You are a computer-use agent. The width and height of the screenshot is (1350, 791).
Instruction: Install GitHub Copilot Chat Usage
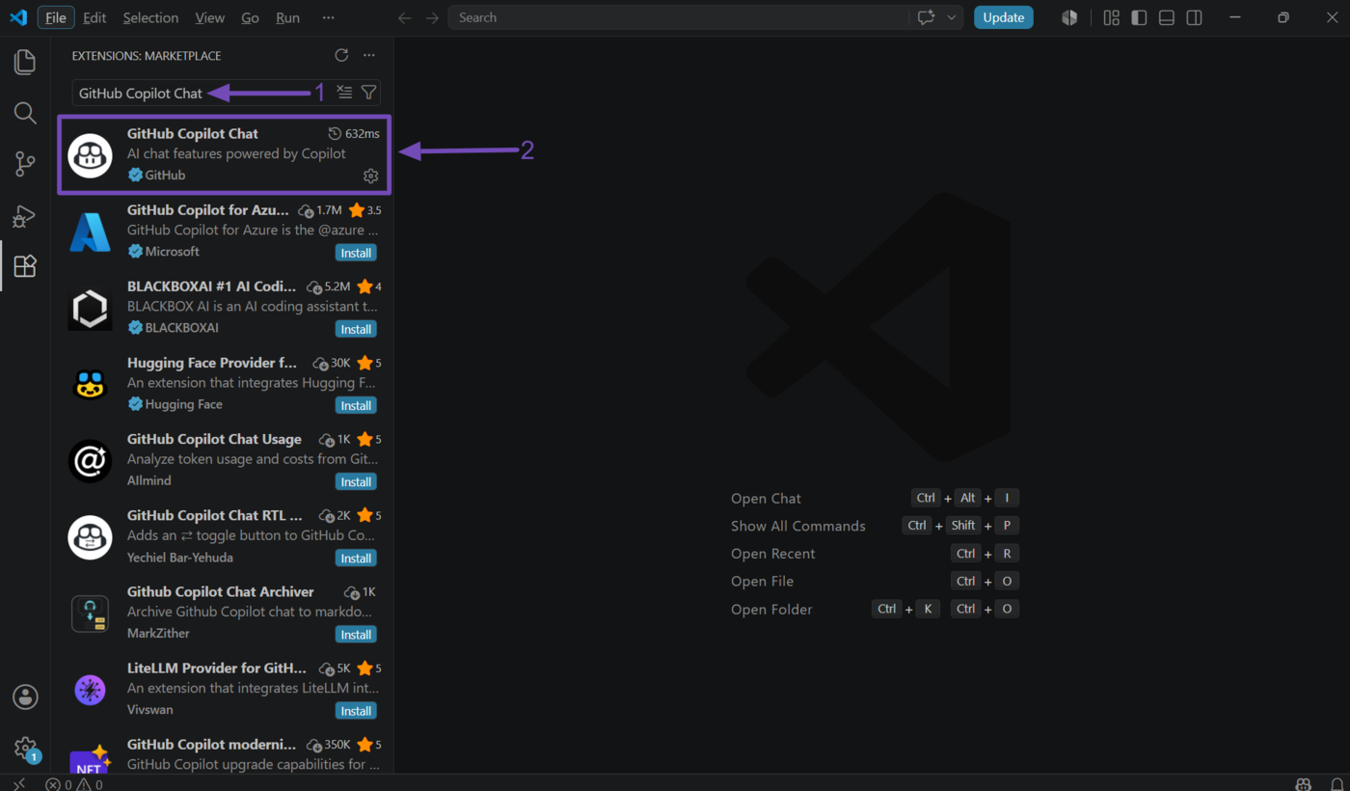pyautogui.click(x=356, y=481)
